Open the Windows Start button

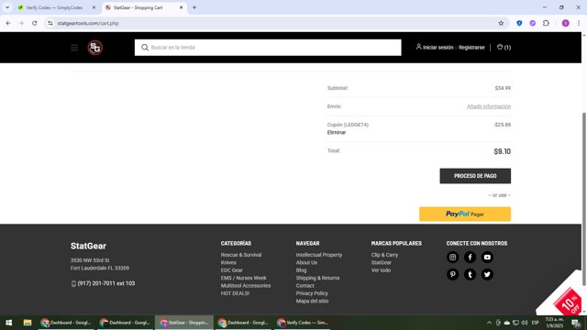click(x=8, y=323)
